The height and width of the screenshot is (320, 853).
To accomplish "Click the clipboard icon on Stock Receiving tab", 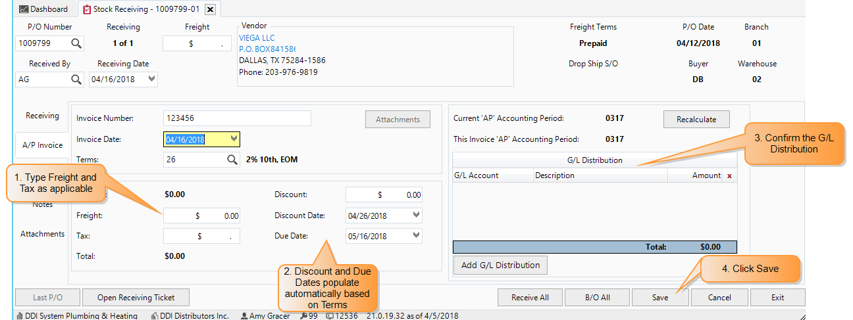I will point(88,9).
